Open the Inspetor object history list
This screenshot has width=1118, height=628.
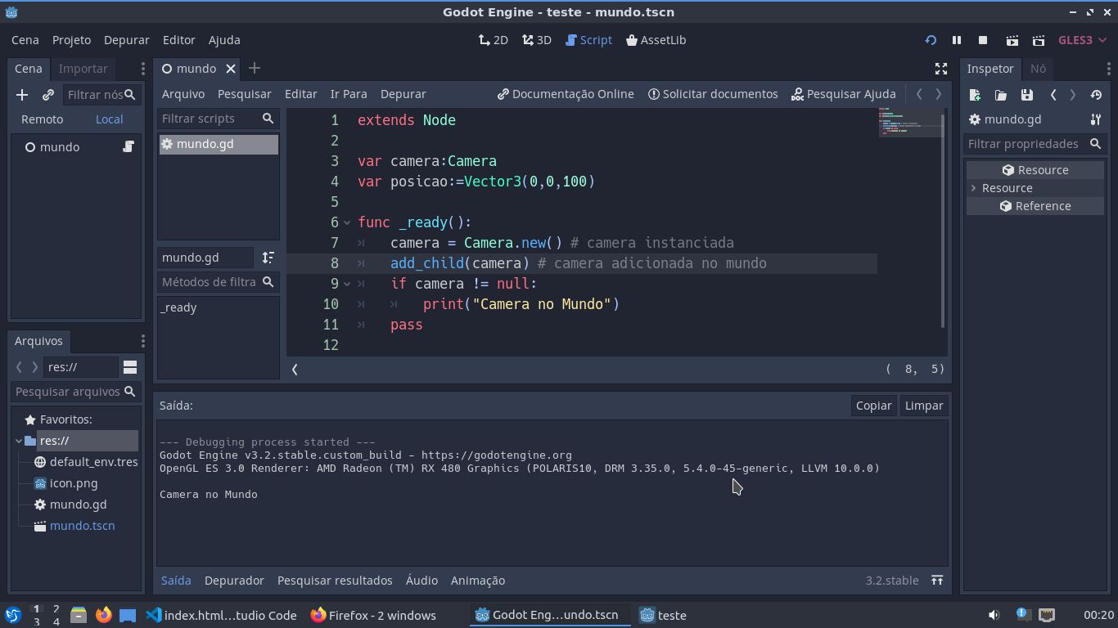[x=1096, y=95]
